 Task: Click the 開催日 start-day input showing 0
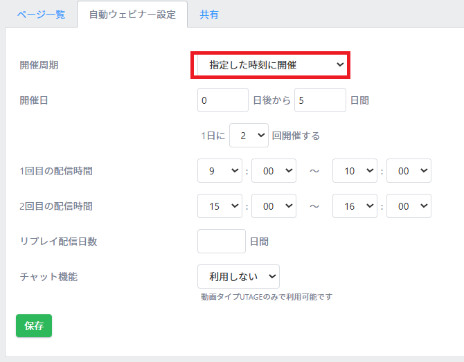pos(223,100)
